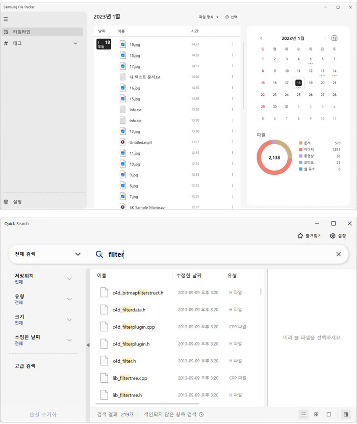Switch to list view layout

click(303, 414)
